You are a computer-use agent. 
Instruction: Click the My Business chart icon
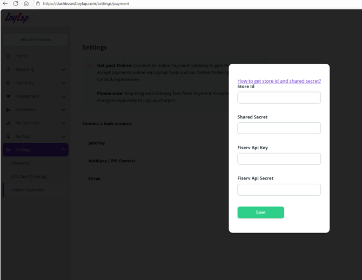pos(8,123)
